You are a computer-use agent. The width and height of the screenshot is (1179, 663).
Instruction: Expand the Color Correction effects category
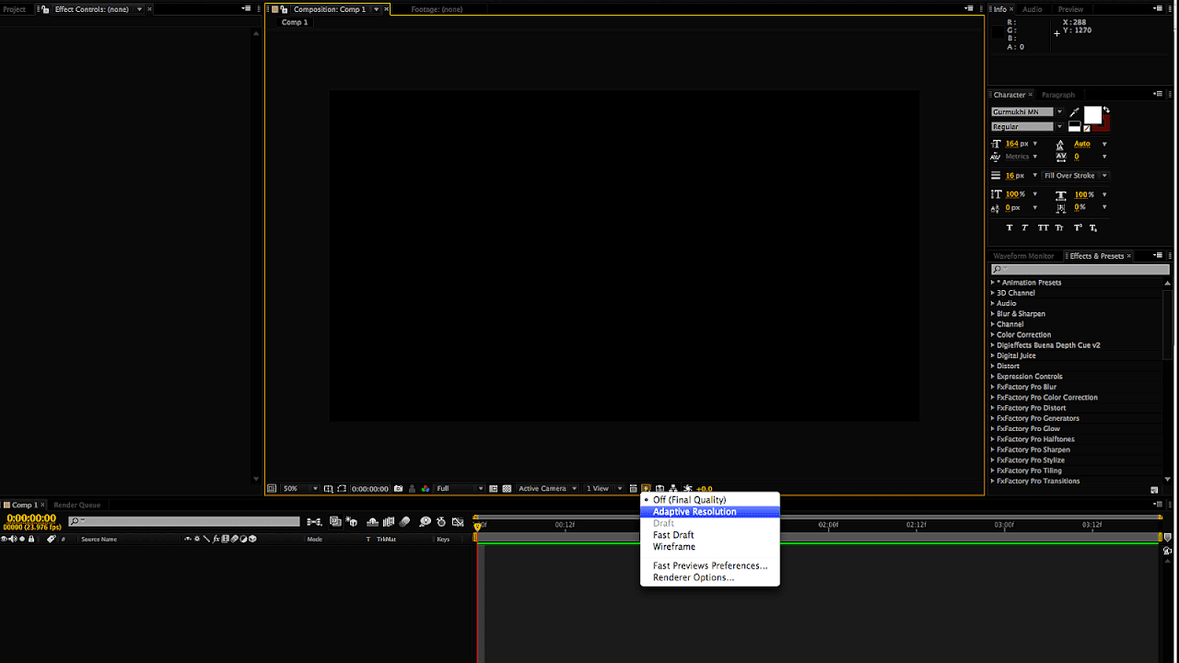[993, 335]
